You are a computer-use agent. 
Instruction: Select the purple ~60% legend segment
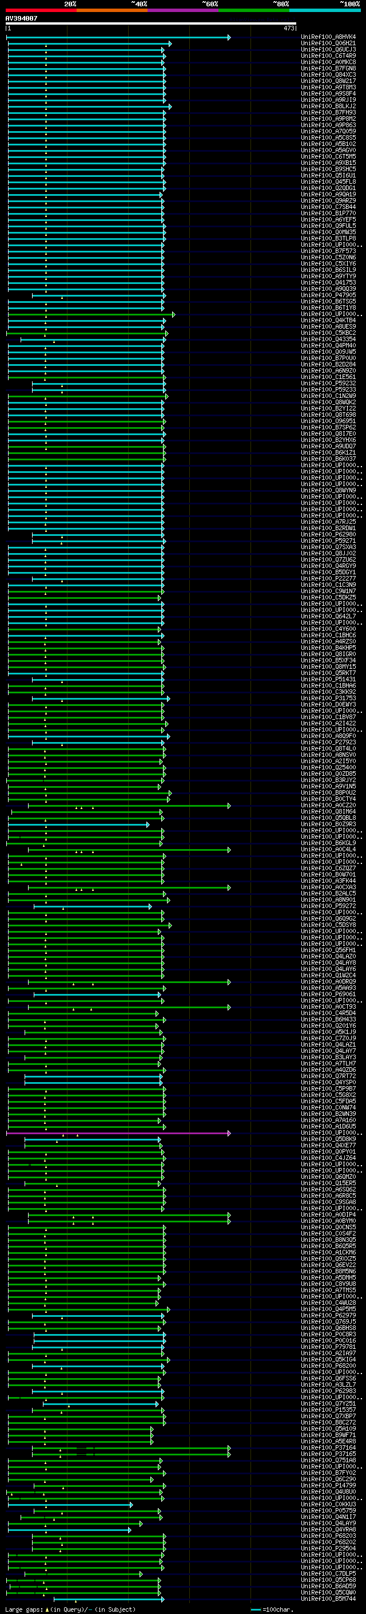click(184, 11)
